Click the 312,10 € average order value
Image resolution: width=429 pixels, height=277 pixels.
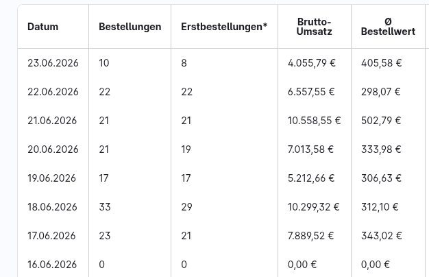[380, 207]
